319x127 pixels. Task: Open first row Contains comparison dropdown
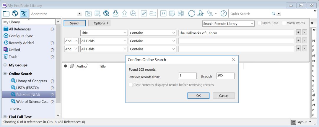[153, 33]
